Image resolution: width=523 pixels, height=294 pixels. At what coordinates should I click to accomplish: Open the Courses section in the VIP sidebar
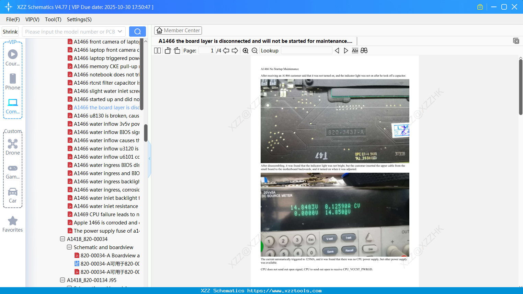(x=13, y=58)
